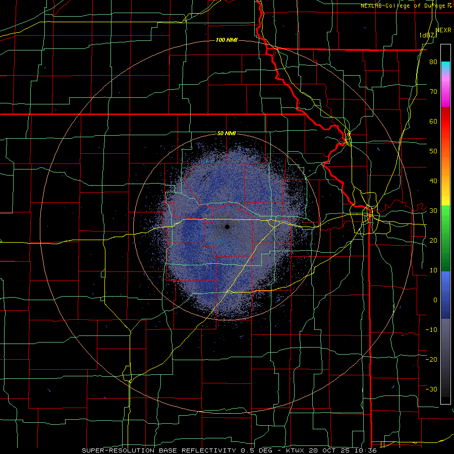Click the 60 value on dBZ scale
Screen dimensions: 454x454
click(x=433, y=121)
